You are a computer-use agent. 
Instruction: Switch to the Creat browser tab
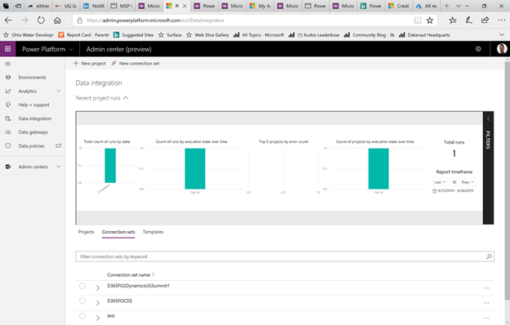point(399,6)
